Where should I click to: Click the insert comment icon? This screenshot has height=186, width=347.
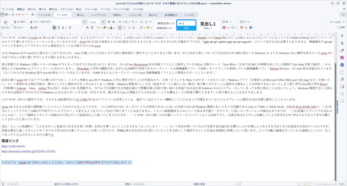pos(242,28)
